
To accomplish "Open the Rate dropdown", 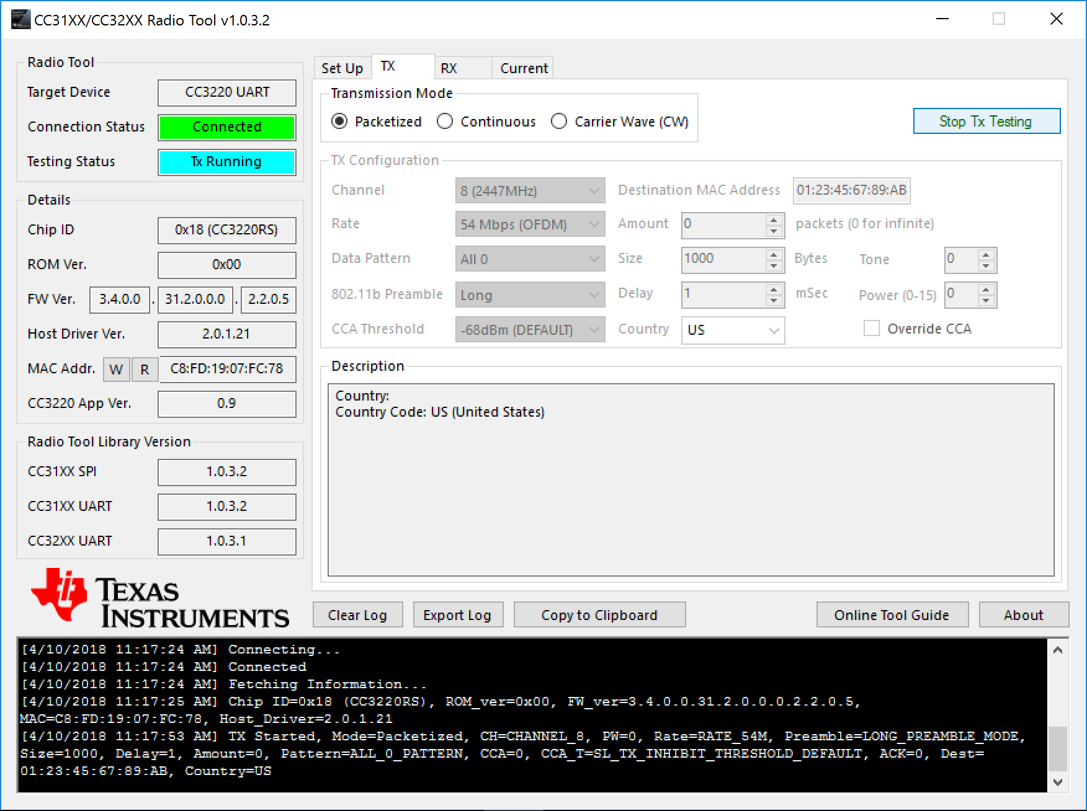I will (x=530, y=224).
